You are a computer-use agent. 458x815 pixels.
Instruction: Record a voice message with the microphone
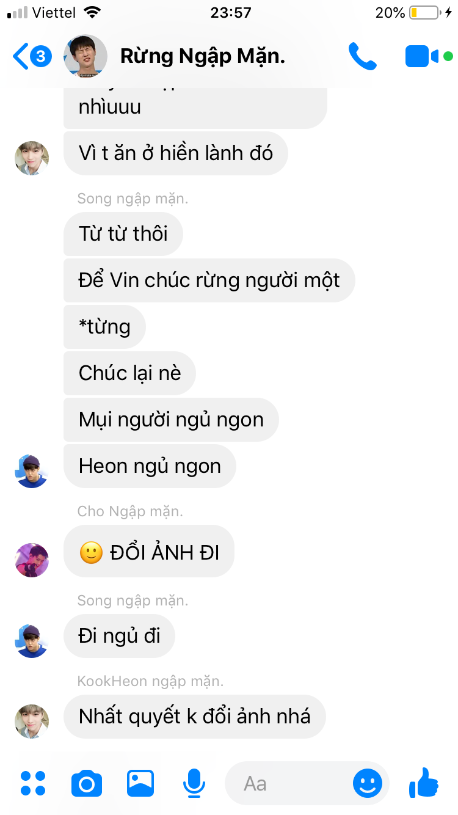pyautogui.click(x=194, y=783)
